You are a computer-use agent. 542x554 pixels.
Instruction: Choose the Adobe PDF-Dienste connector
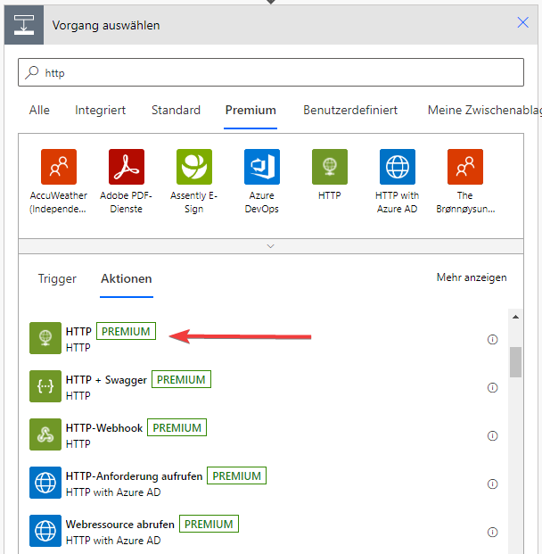[127, 167]
